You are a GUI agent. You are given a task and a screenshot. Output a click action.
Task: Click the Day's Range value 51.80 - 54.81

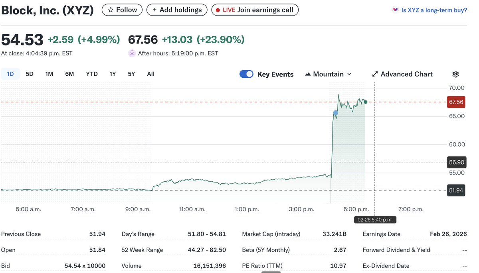click(x=207, y=234)
